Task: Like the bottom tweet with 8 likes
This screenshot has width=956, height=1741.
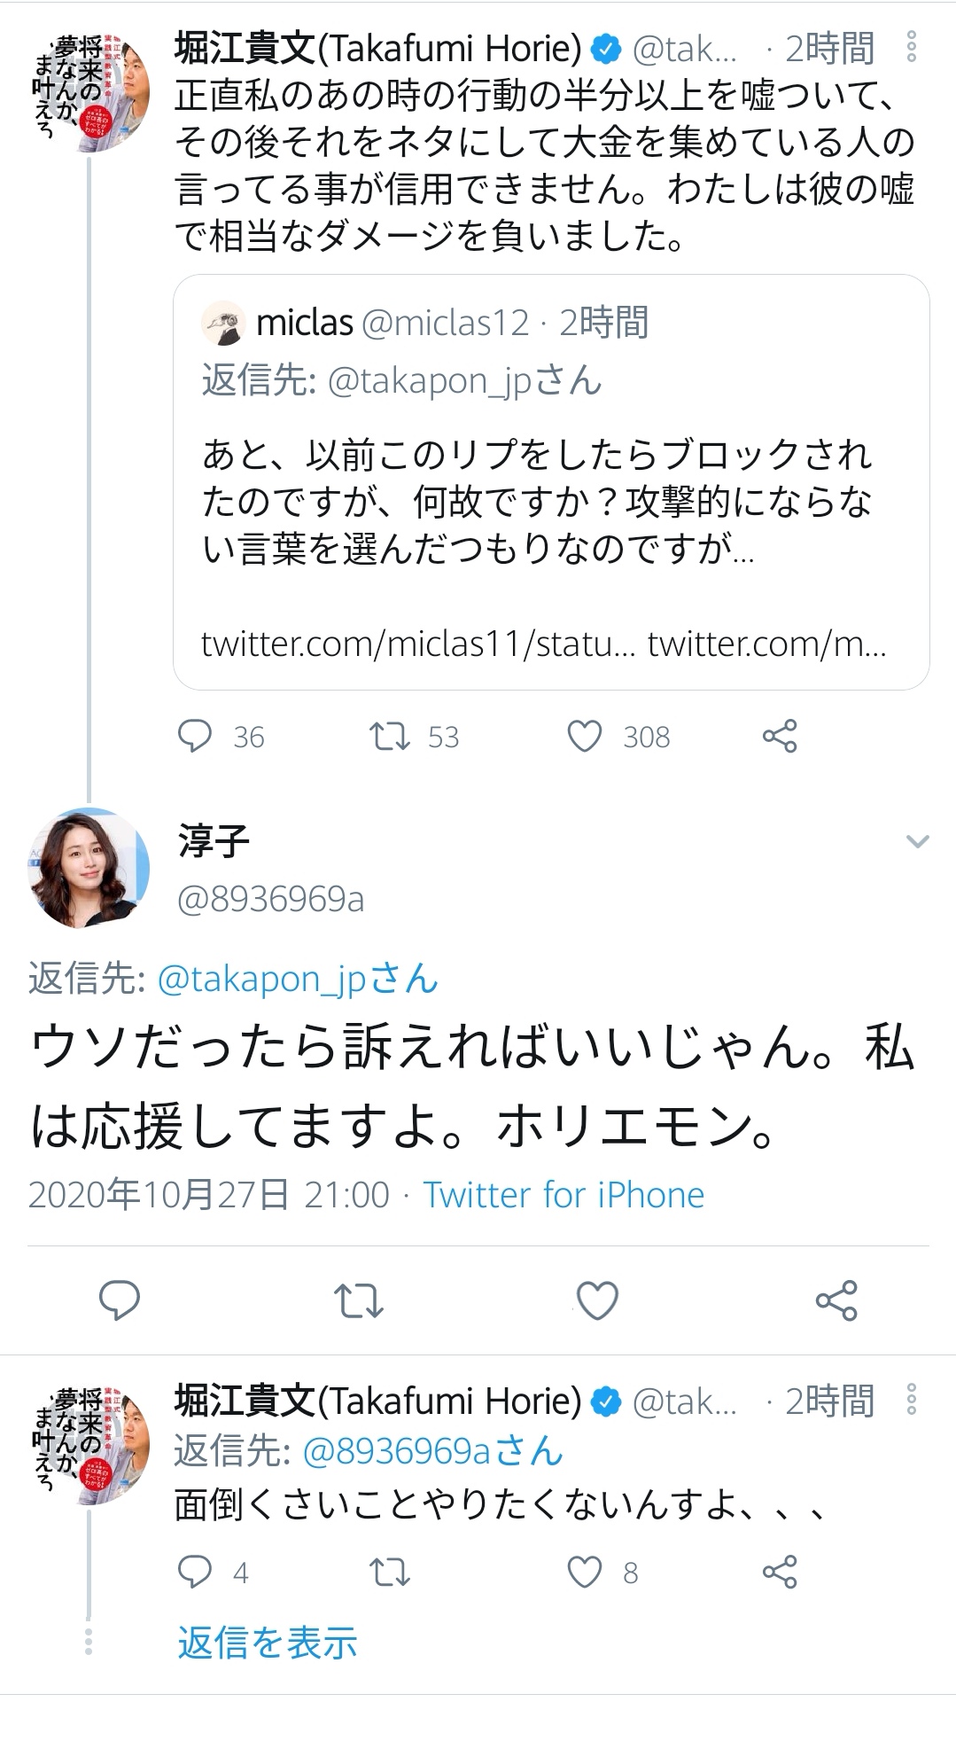Action: point(585,1572)
